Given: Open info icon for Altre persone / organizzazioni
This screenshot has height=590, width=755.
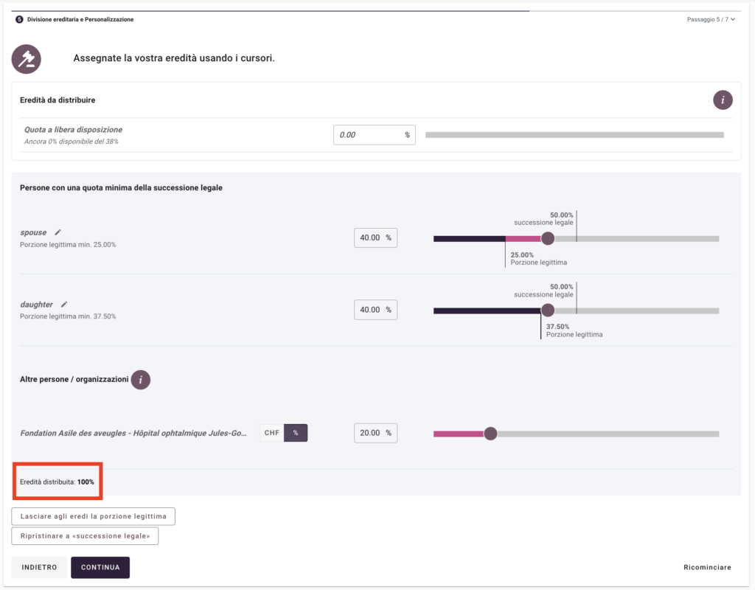Looking at the screenshot, I should coord(141,380).
